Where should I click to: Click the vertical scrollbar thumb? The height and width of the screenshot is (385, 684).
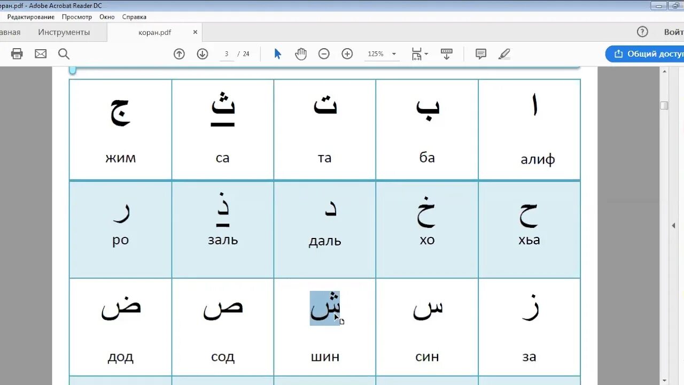pos(664,105)
